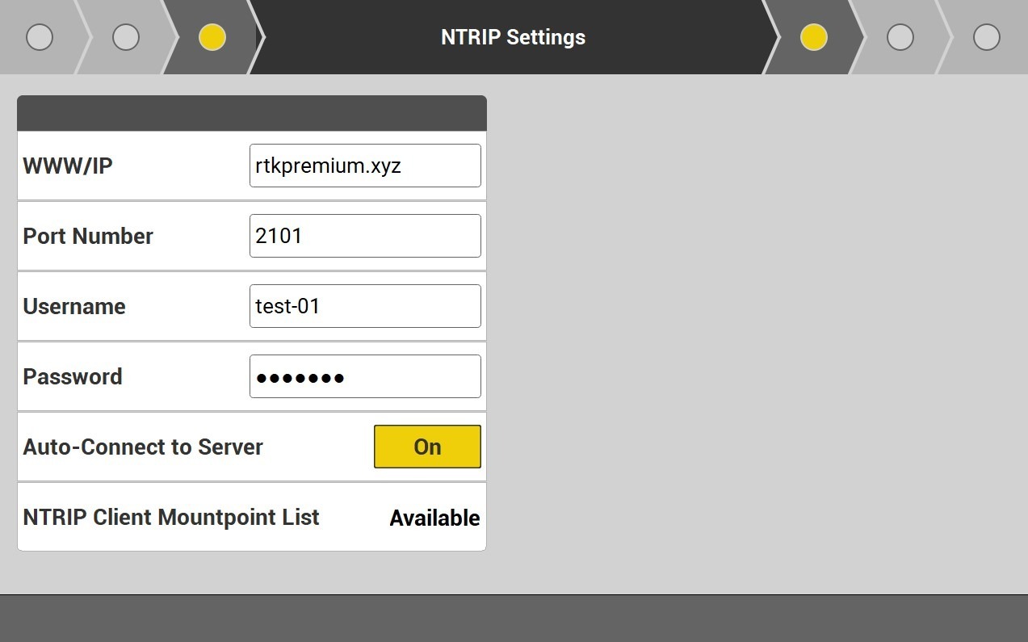1028x642 pixels.
Task: Click the second gray step circle on the left
Action: [x=126, y=37]
